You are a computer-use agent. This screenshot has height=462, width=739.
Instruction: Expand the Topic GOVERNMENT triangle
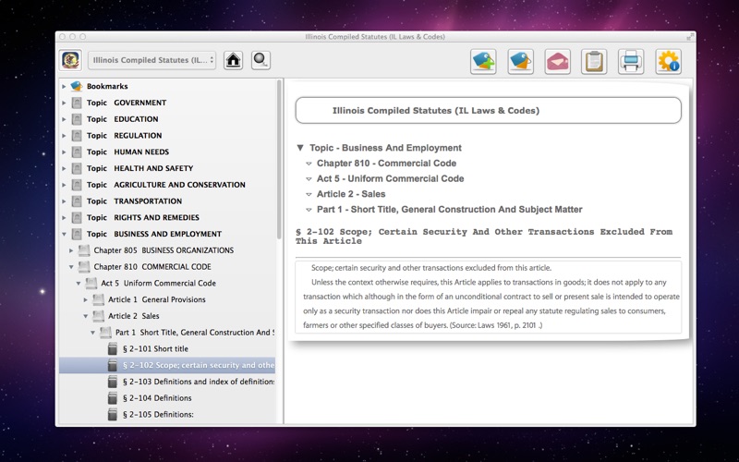pyautogui.click(x=64, y=103)
